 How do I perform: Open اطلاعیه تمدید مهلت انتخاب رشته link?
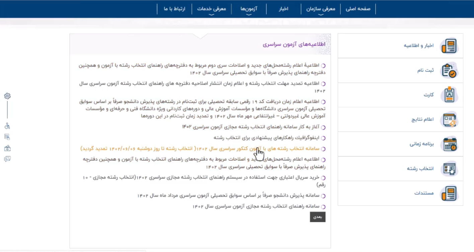click(202, 87)
